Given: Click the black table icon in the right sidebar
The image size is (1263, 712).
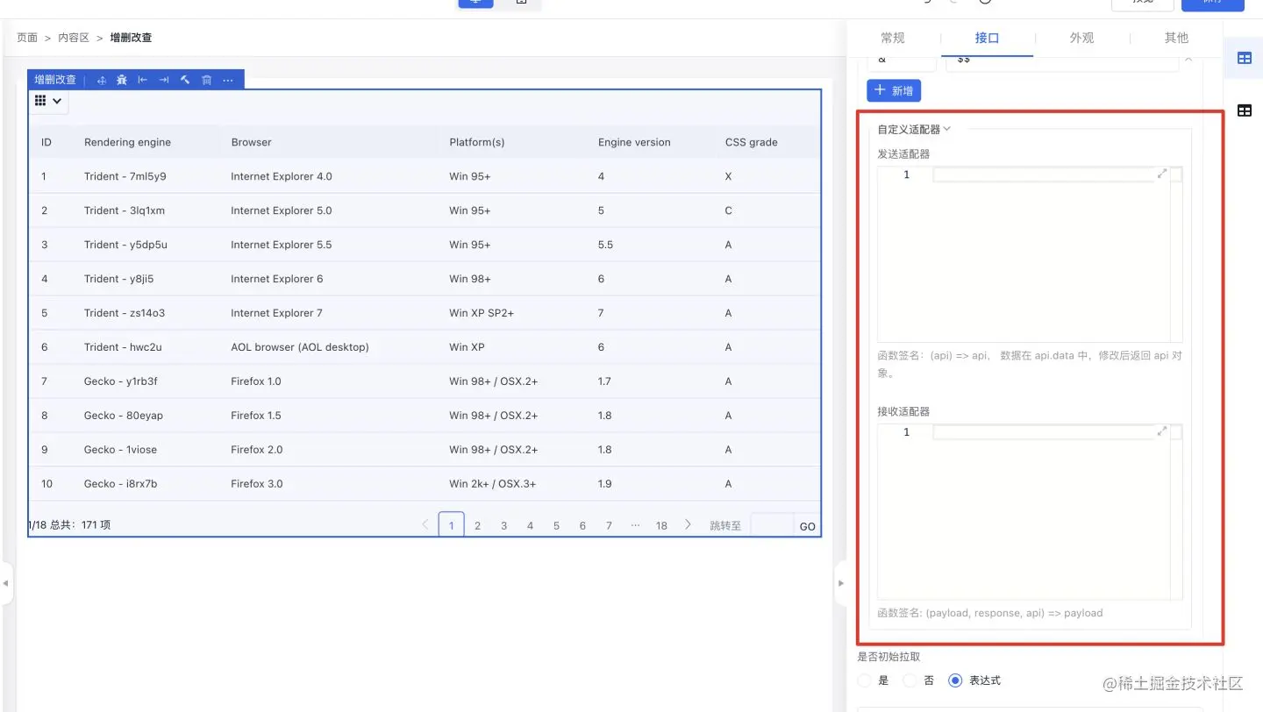Looking at the screenshot, I should 1244,110.
